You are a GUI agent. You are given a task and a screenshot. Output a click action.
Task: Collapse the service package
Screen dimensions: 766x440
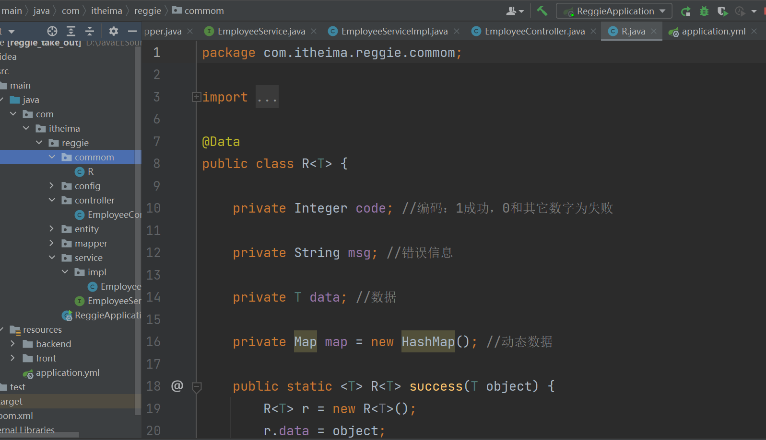coord(52,258)
